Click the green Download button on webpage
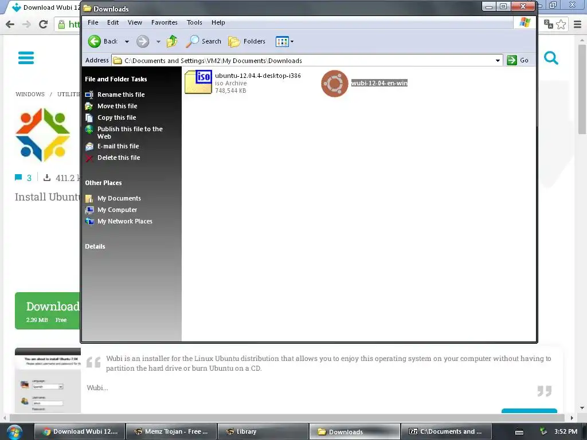The width and height of the screenshot is (587, 440). [x=48, y=311]
